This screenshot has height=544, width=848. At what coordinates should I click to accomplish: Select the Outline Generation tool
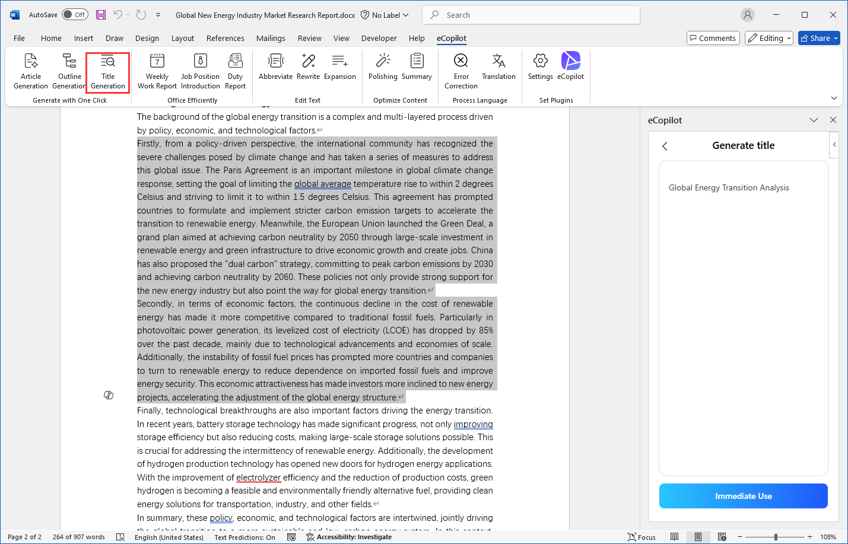pos(69,71)
